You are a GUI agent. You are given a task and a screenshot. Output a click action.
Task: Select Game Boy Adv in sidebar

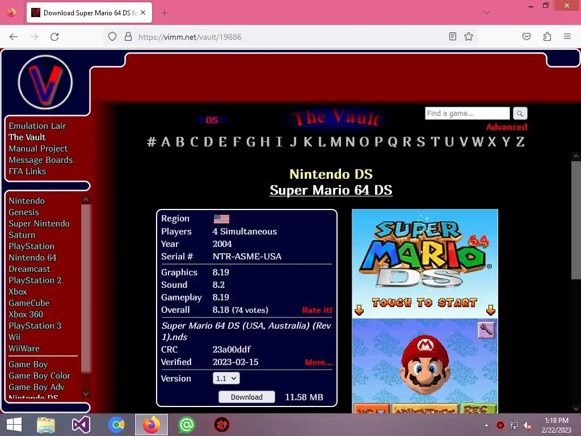(37, 387)
